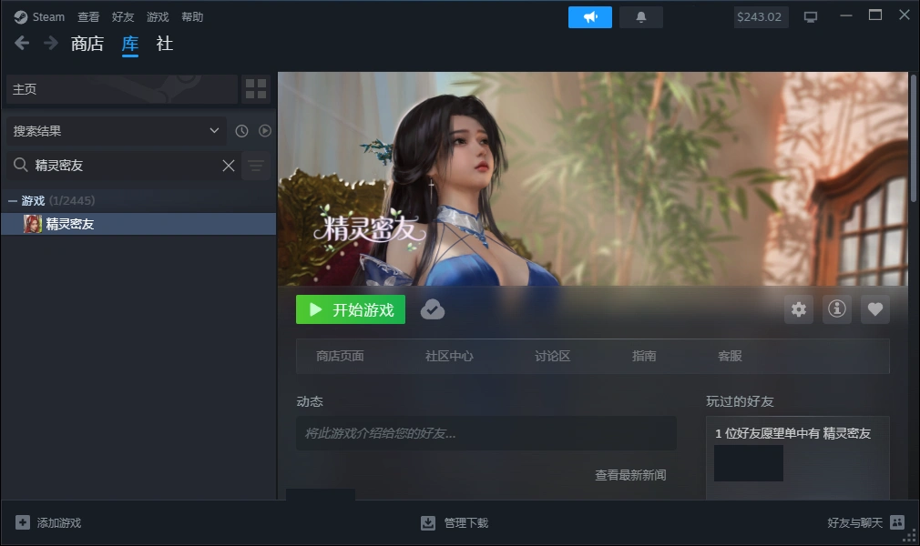Viewport: 920px width, 546px height.
Task: Open 好友与聊天
Action: (855, 522)
